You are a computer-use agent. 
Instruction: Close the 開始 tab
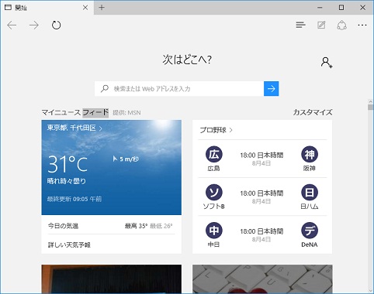click(x=85, y=8)
